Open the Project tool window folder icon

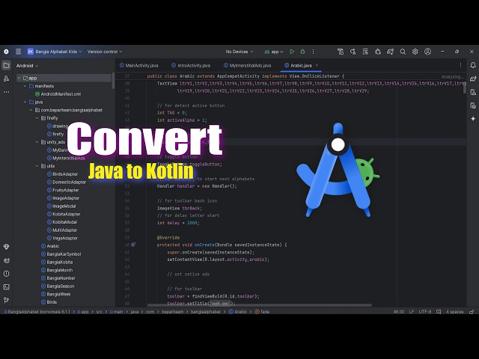(x=6, y=65)
